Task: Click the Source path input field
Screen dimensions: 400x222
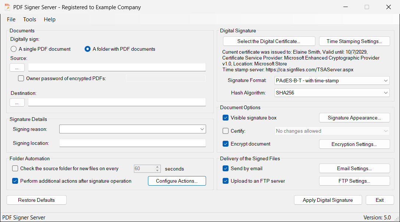Action: (x=117, y=67)
